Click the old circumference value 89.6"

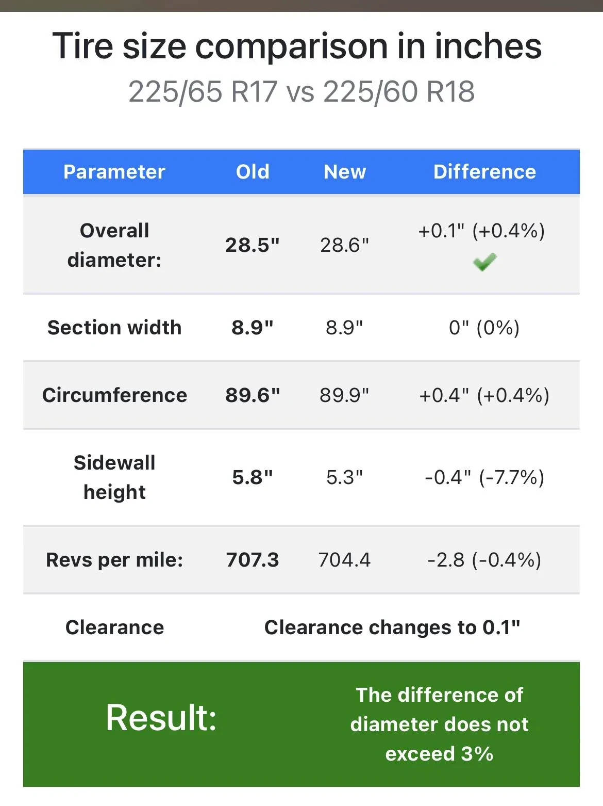click(253, 395)
